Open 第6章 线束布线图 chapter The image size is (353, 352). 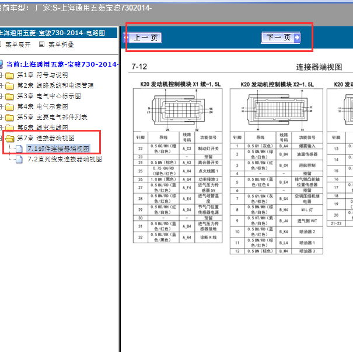point(43,127)
